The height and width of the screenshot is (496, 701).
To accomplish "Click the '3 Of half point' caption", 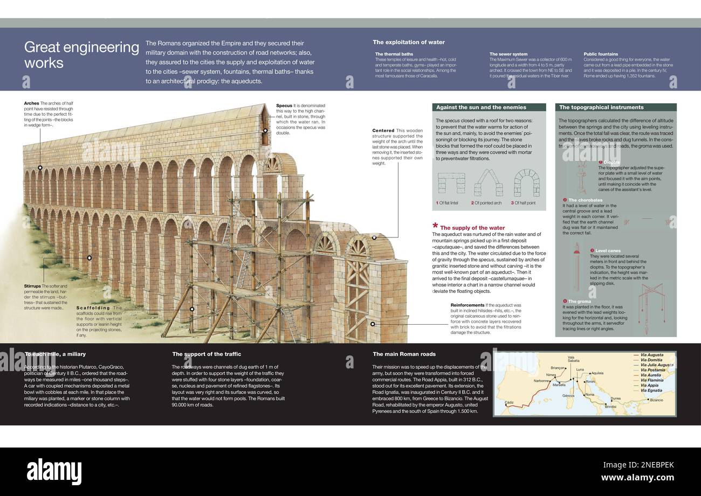I will pos(523,203).
